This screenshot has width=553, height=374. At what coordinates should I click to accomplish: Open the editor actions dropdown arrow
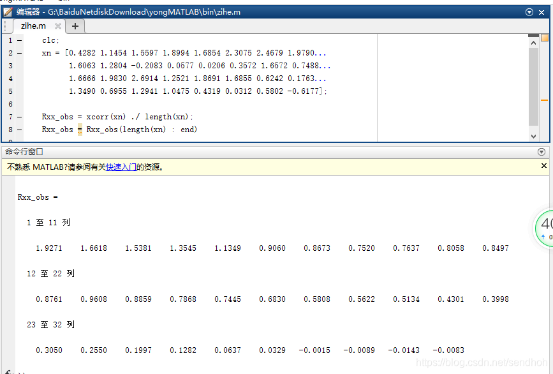click(x=529, y=12)
